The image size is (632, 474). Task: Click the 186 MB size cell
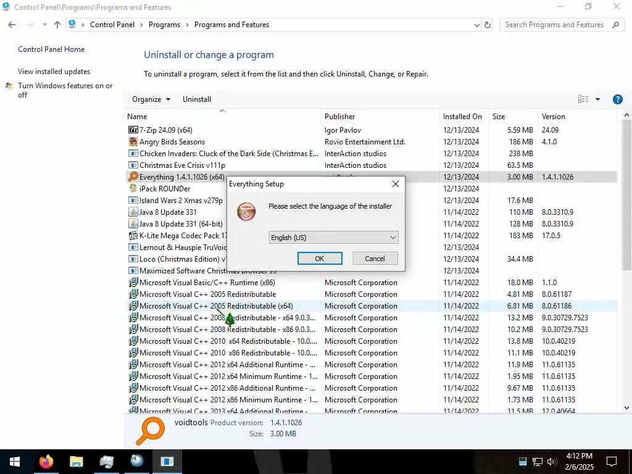click(x=521, y=141)
